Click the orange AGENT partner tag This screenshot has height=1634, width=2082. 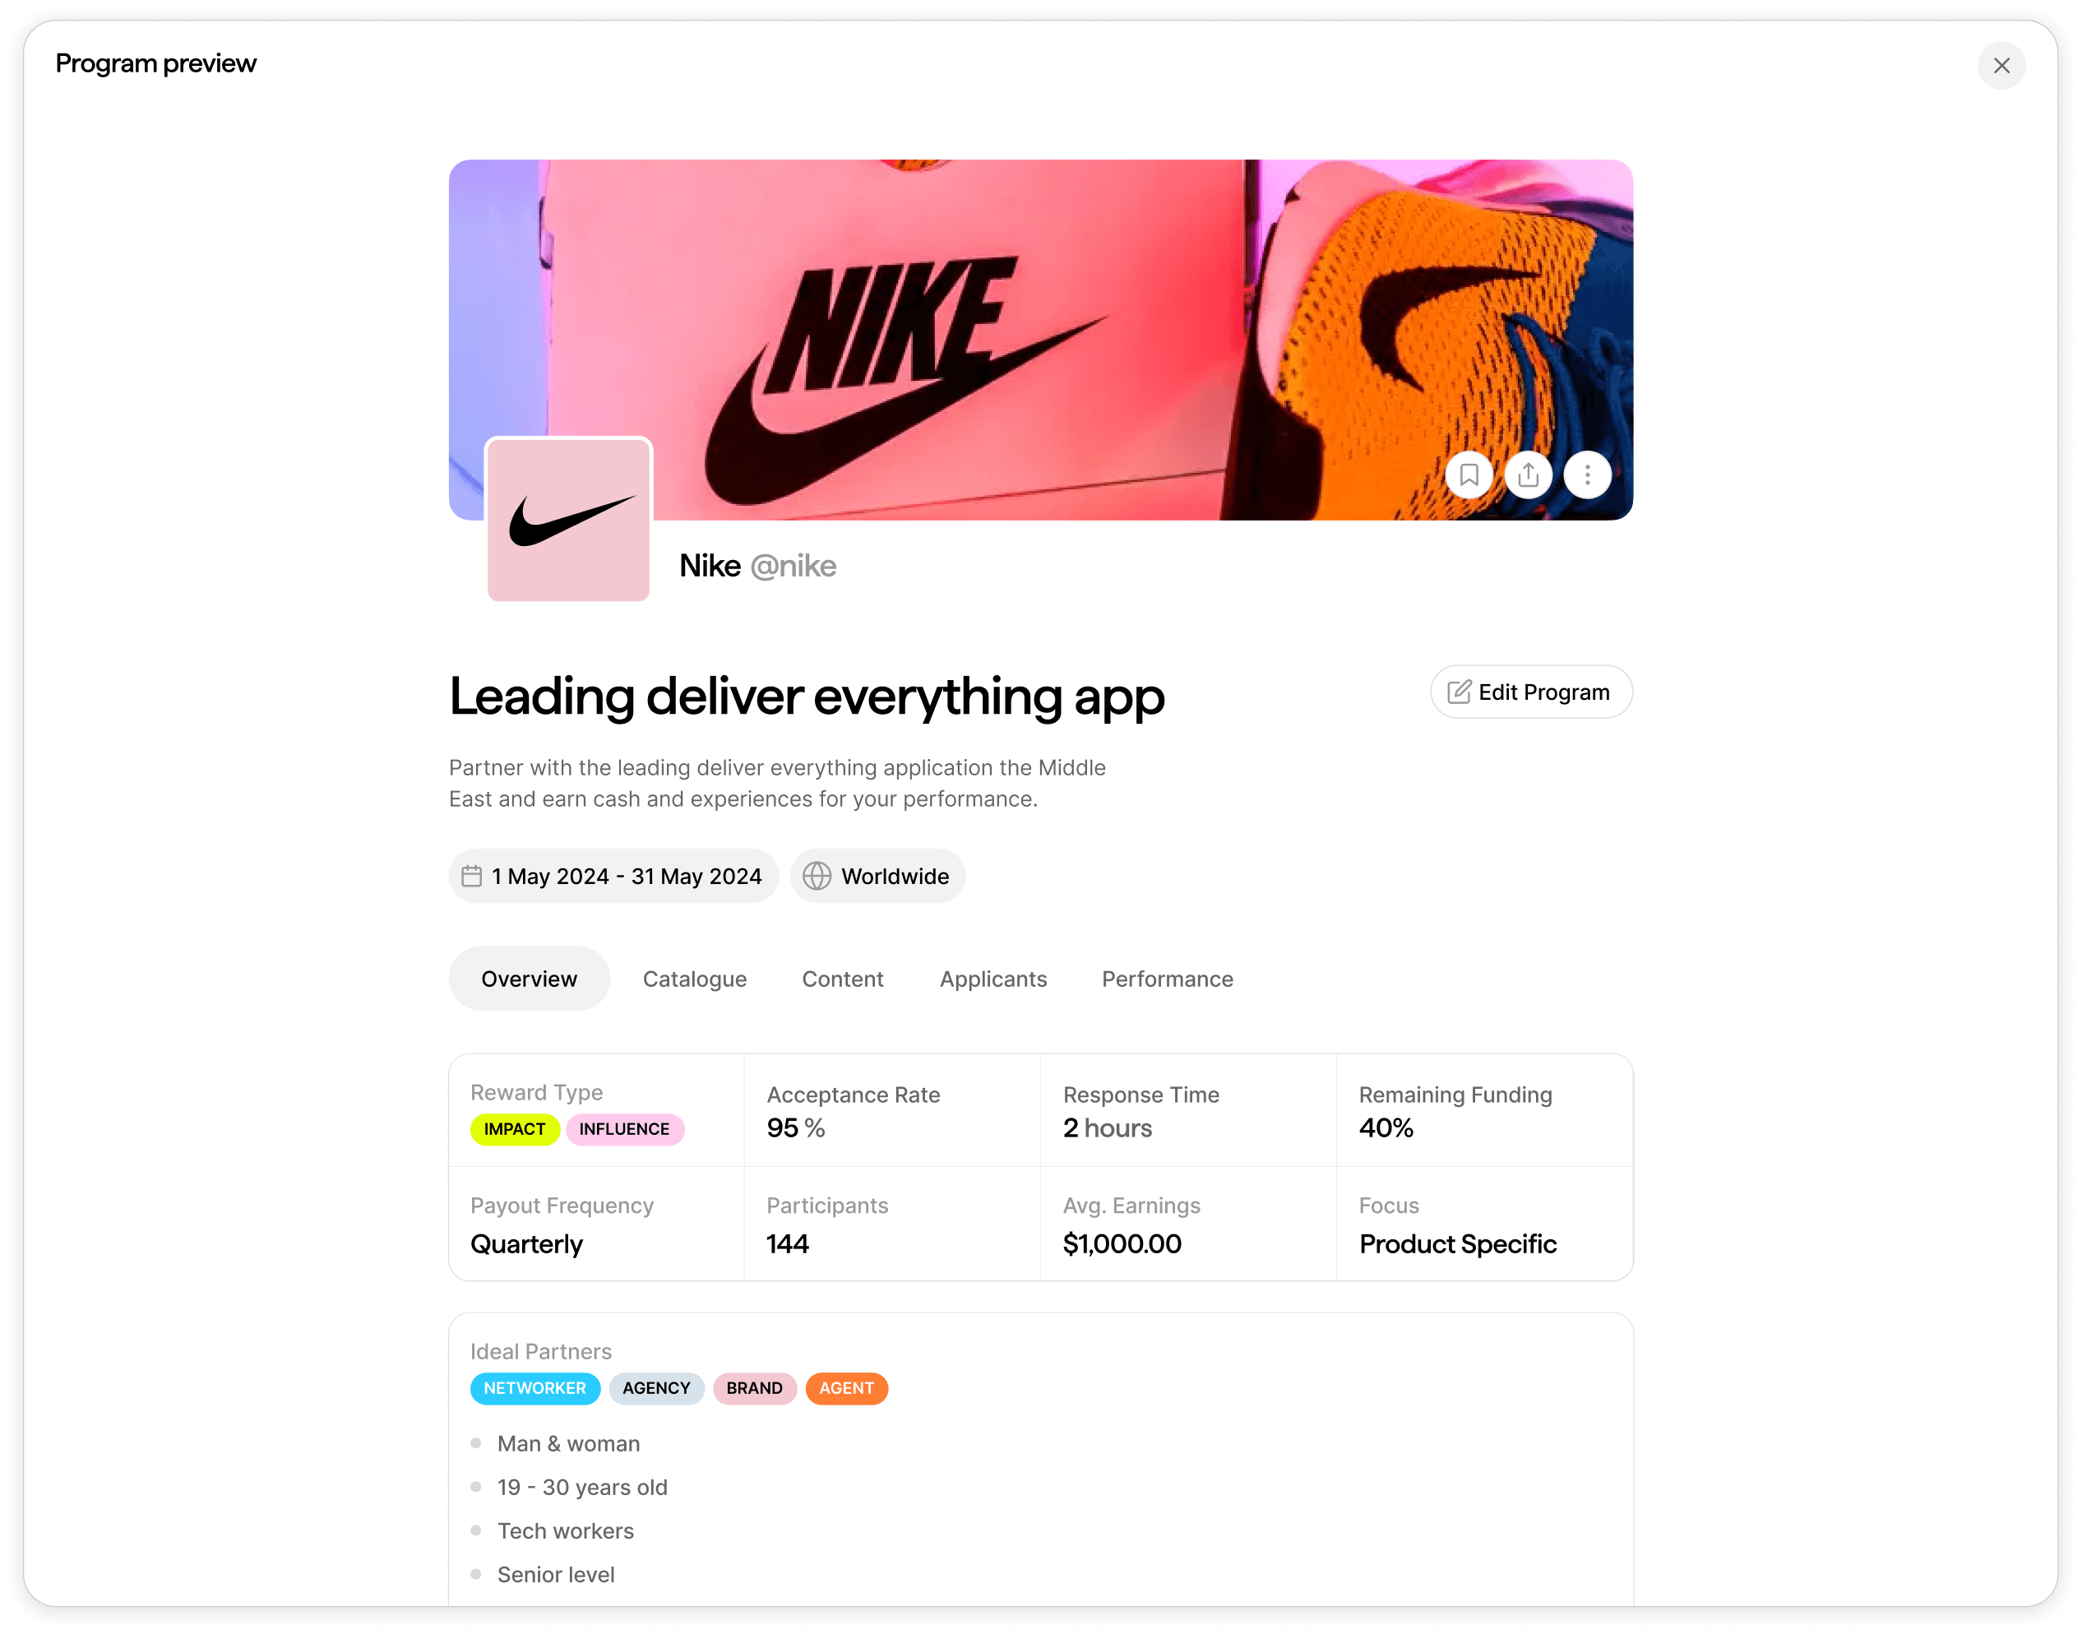(x=846, y=1388)
